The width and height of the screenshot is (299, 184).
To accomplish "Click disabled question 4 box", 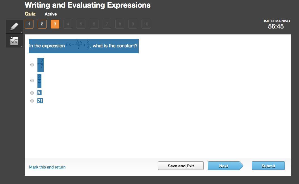I will point(68,24).
